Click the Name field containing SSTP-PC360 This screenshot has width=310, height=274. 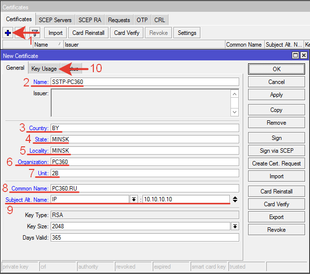(x=144, y=82)
